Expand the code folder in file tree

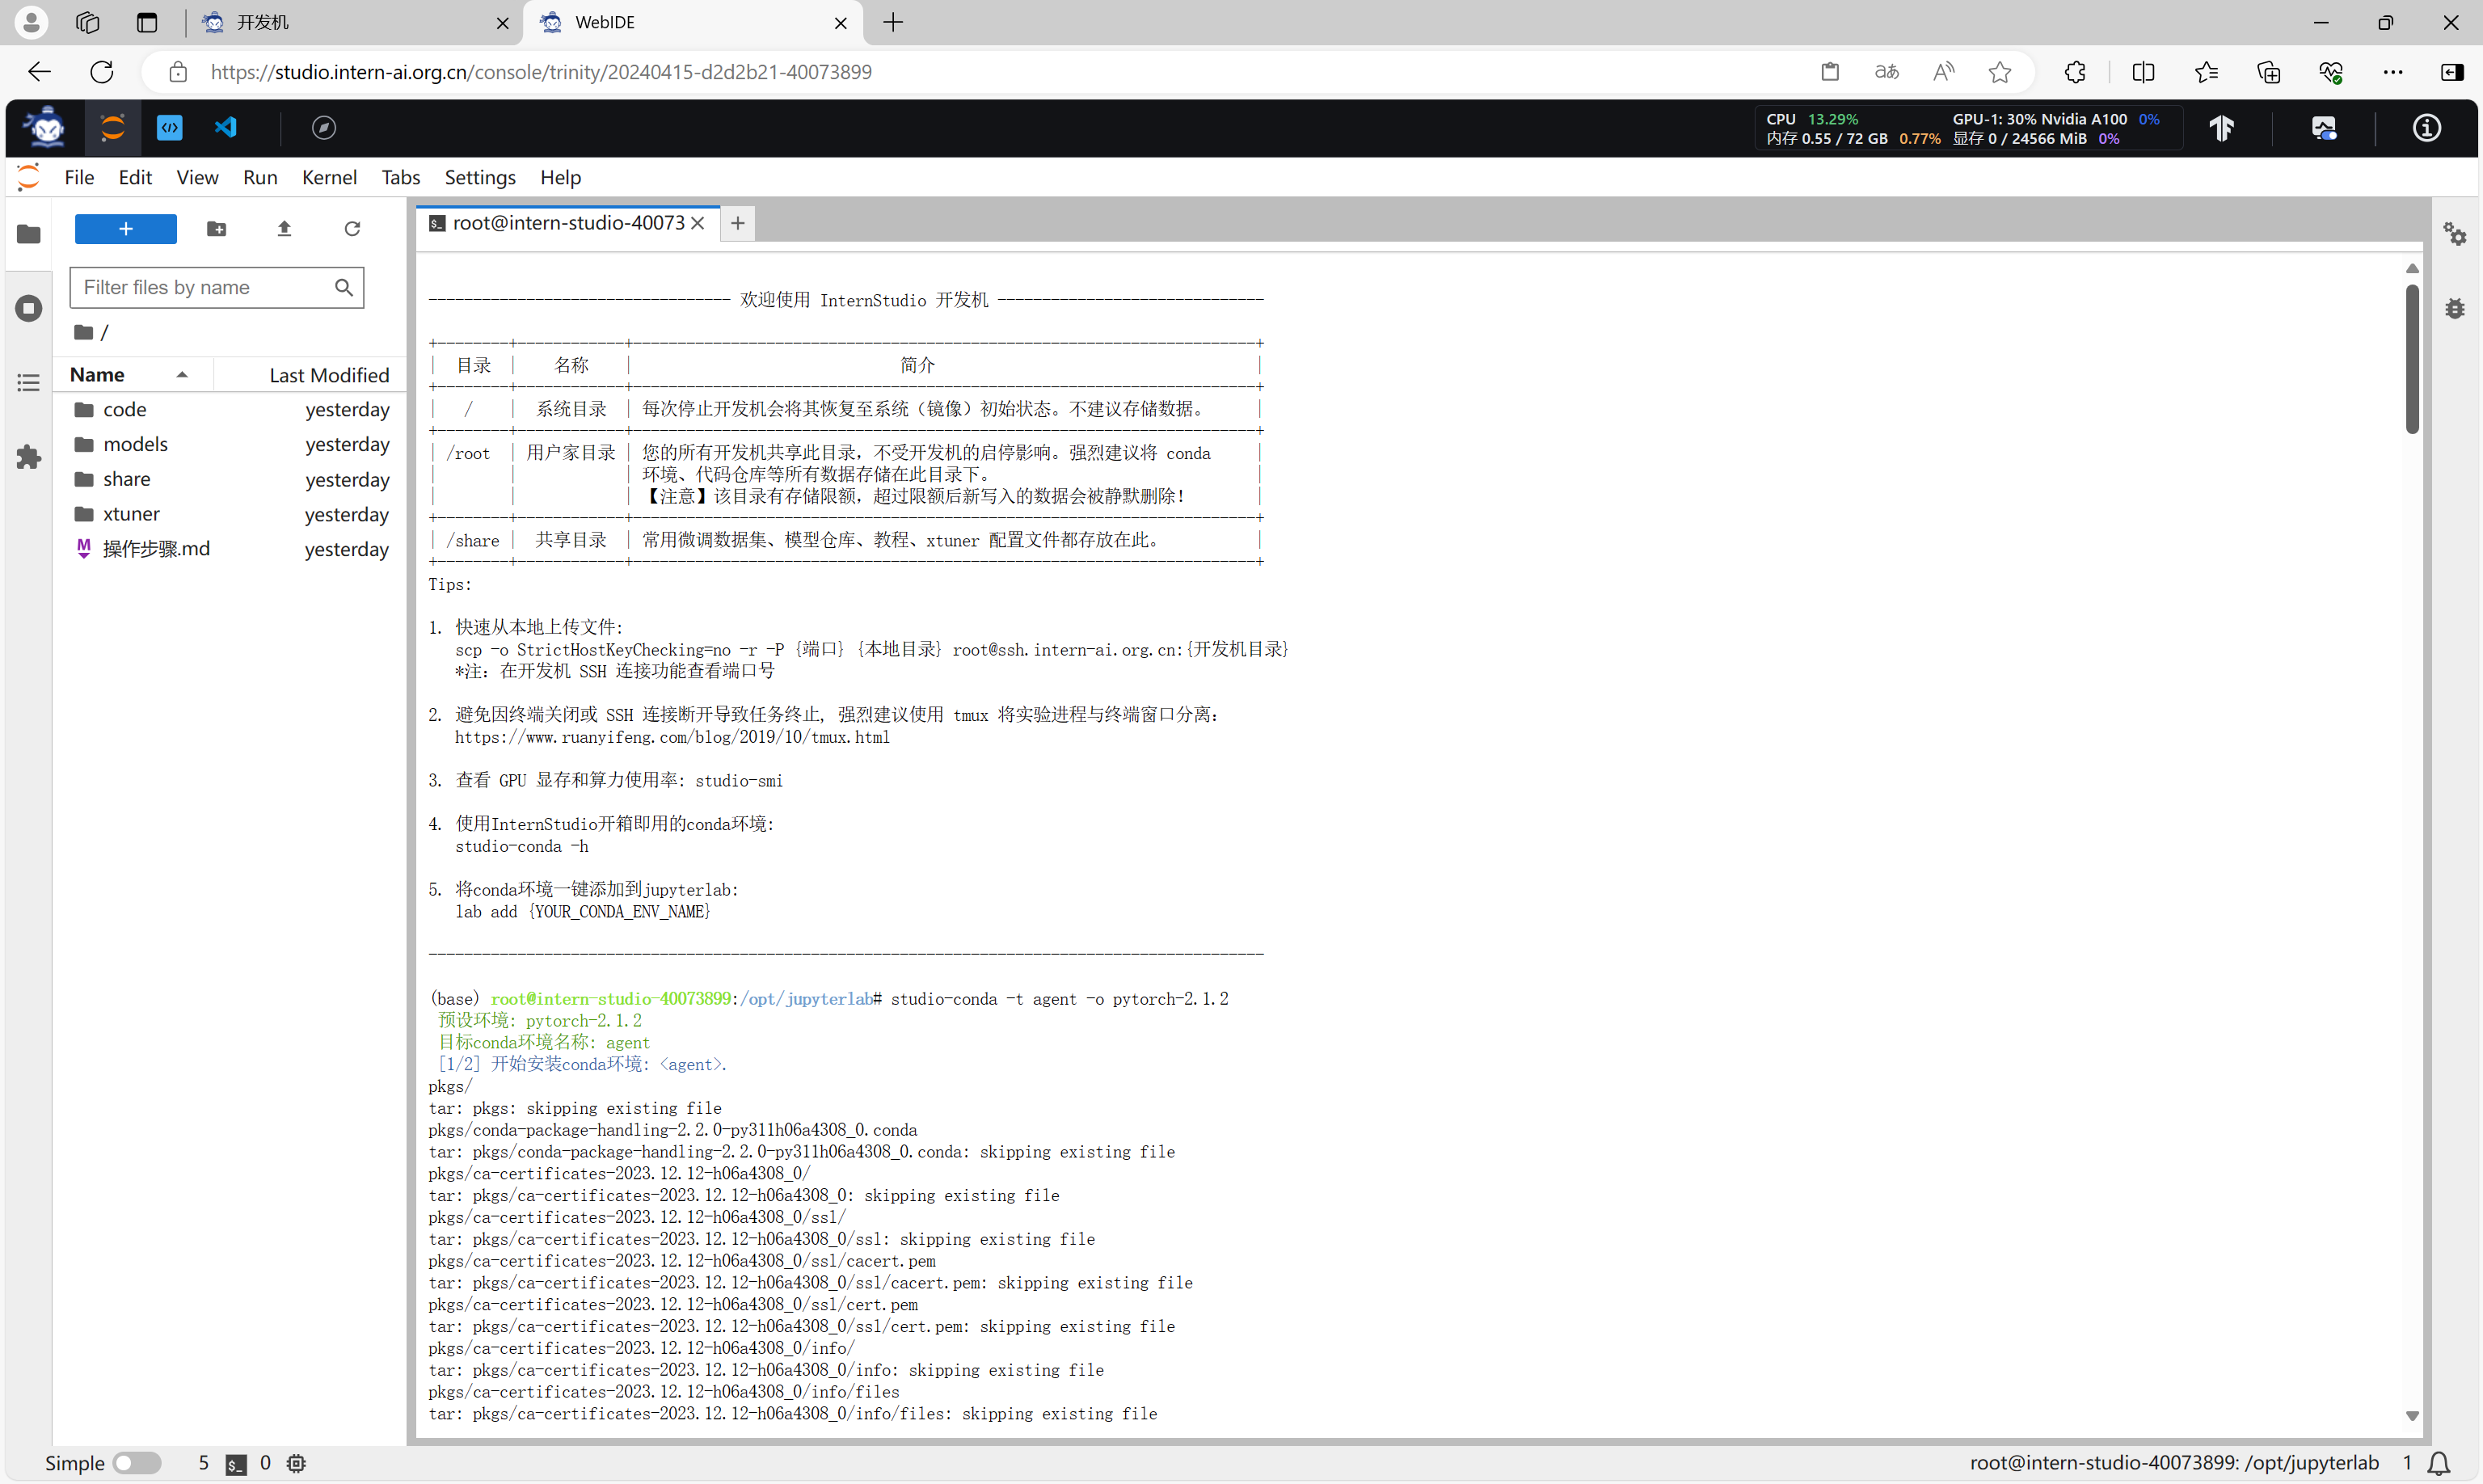click(122, 408)
